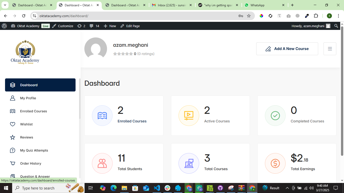The width and height of the screenshot is (344, 193).
Task: Click the Enrolled Courses book icon card
Action: pyautogui.click(x=102, y=116)
